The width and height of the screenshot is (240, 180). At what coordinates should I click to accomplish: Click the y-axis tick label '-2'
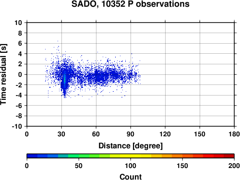[x=19, y=85]
